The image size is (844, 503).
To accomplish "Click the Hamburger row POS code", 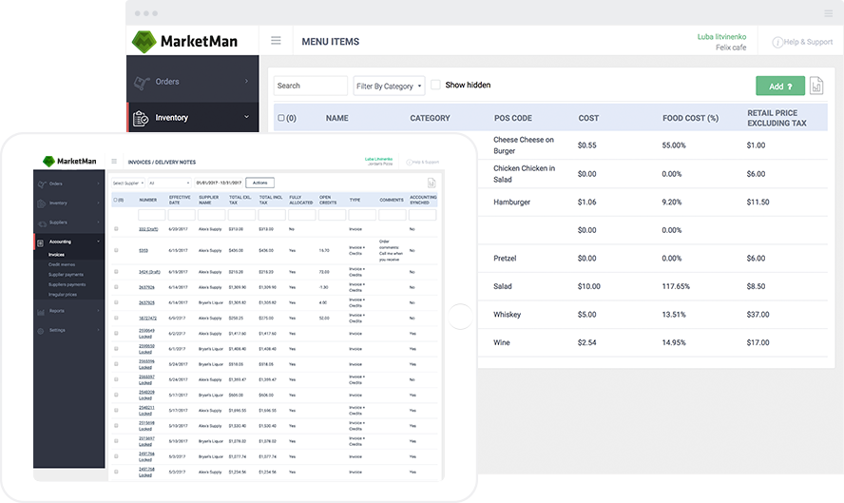I will coord(512,202).
